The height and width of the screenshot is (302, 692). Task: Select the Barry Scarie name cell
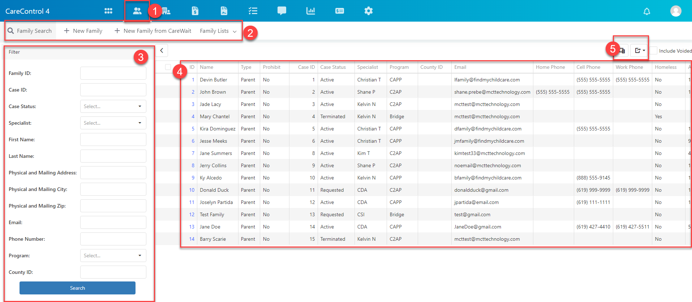218,239
